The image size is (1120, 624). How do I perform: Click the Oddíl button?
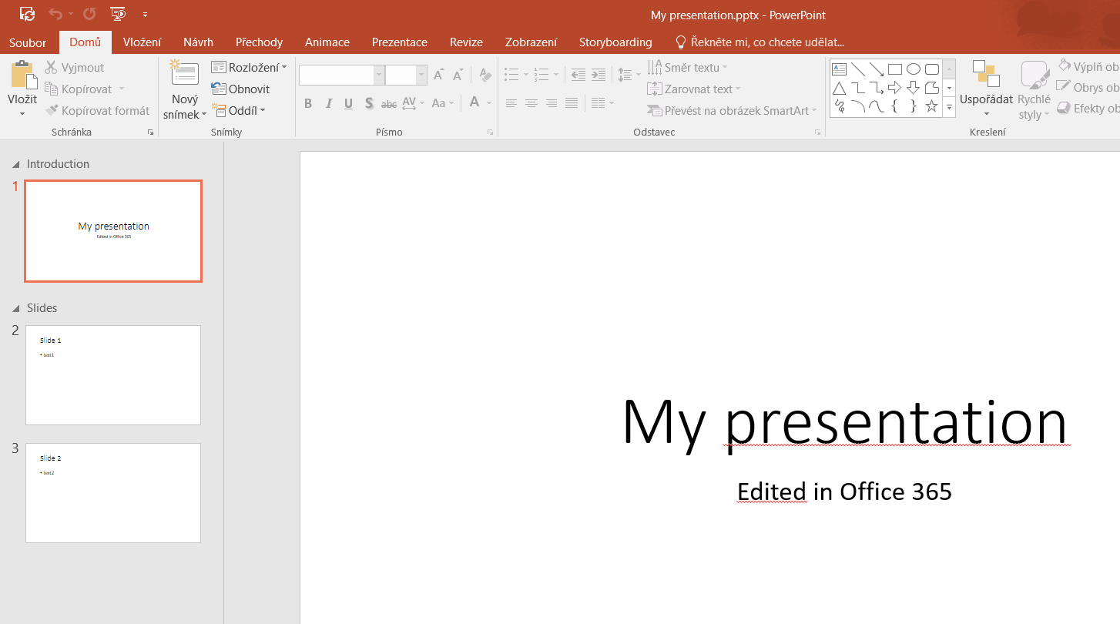[240, 110]
